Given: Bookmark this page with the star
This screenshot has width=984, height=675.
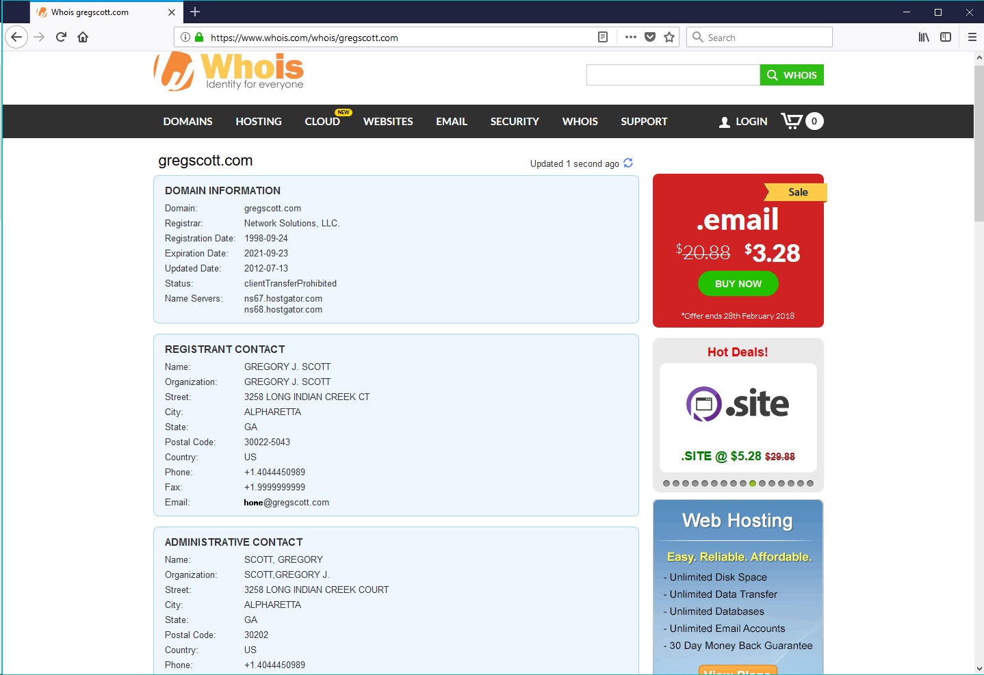Looking at the screenshot, I should (669, 37).
